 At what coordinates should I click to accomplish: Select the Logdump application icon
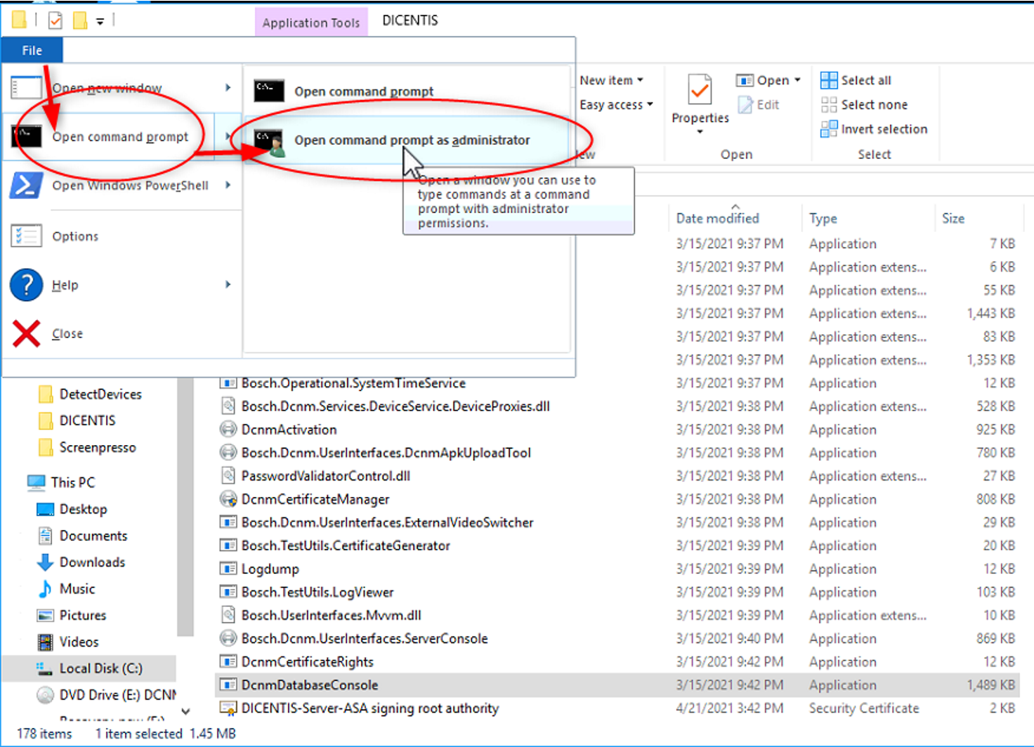click(228, 569)
